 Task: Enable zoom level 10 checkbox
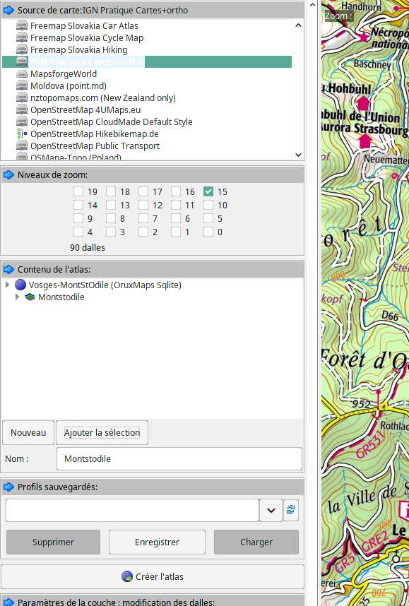coord(208,206)
